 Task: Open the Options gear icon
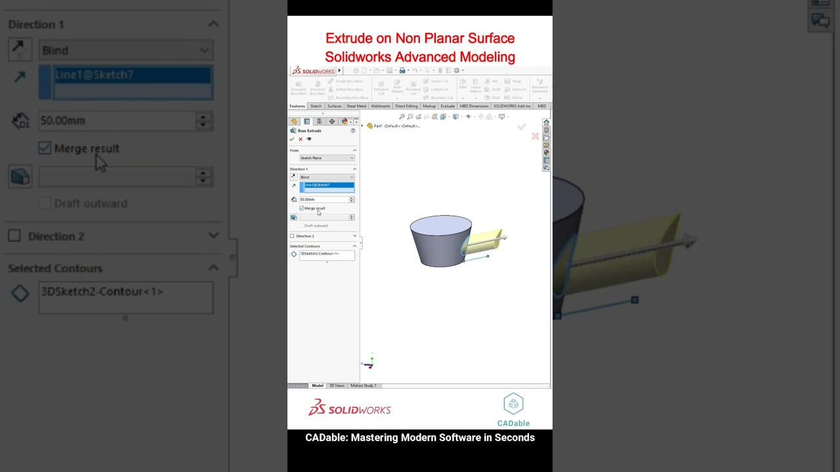pos(457,70)
